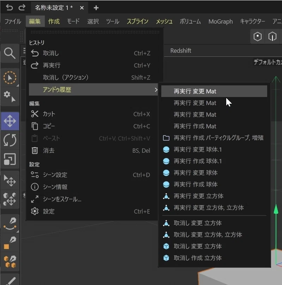Click the polygons with move arrows tool
The width and height of the screenshot is (282, 285).
(x=10, y=199)
